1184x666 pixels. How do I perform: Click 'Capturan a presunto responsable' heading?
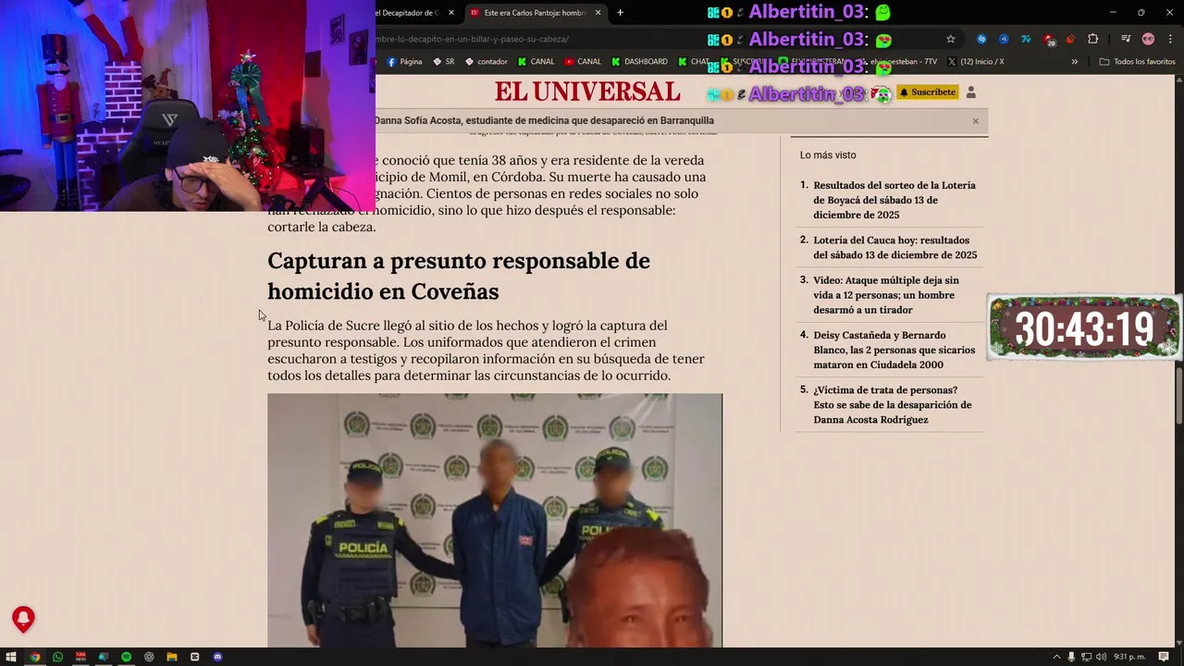coord(459,276)
